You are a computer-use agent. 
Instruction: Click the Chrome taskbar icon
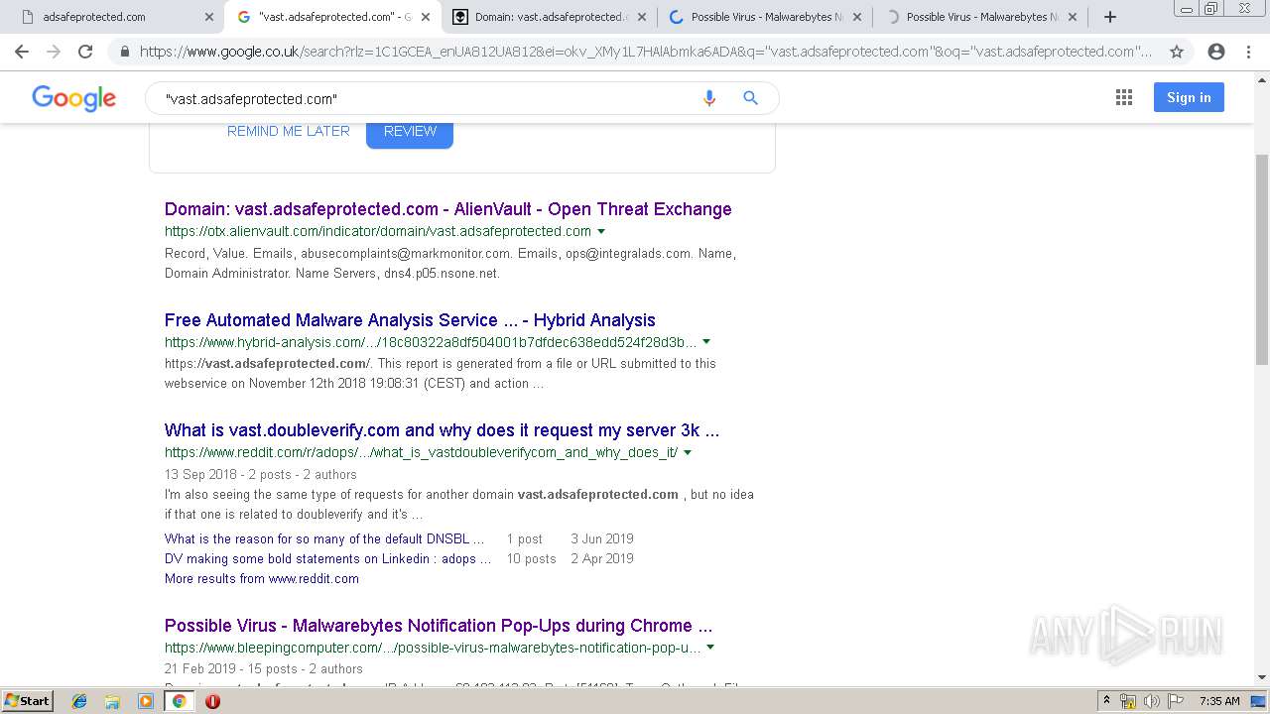[x=179, y=701]
